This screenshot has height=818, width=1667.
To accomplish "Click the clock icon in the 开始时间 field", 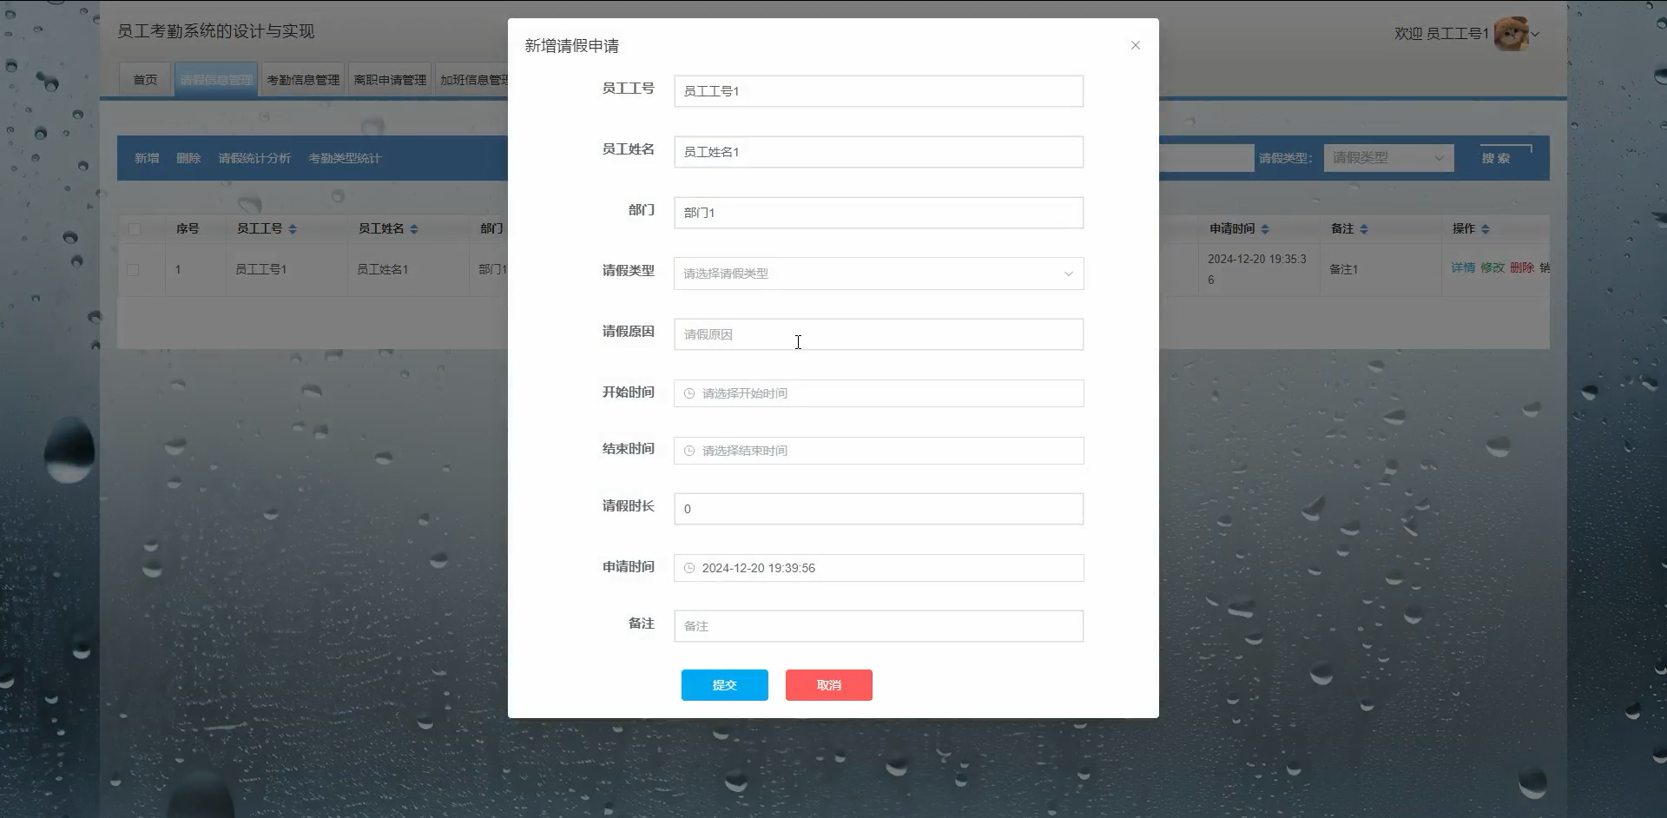I will click(689, 393).
